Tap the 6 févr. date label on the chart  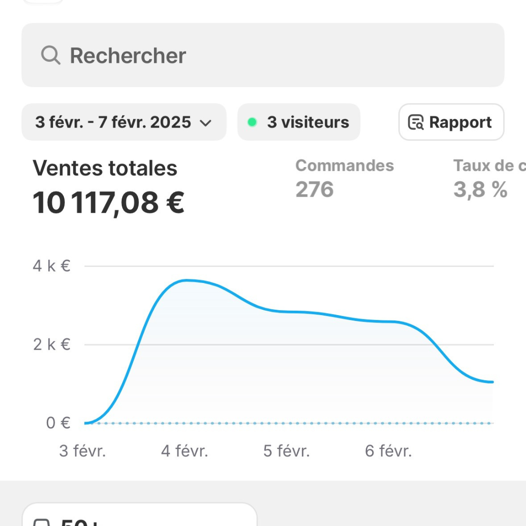tap(388, 451)
